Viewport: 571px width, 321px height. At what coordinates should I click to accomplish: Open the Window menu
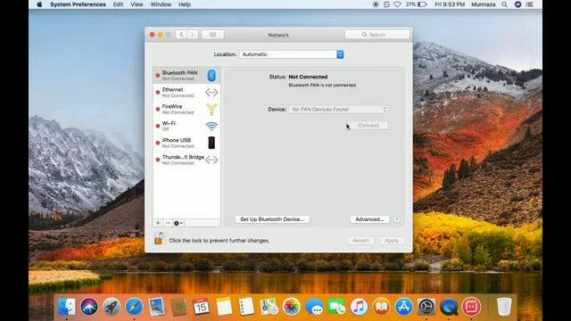point(161,4)
